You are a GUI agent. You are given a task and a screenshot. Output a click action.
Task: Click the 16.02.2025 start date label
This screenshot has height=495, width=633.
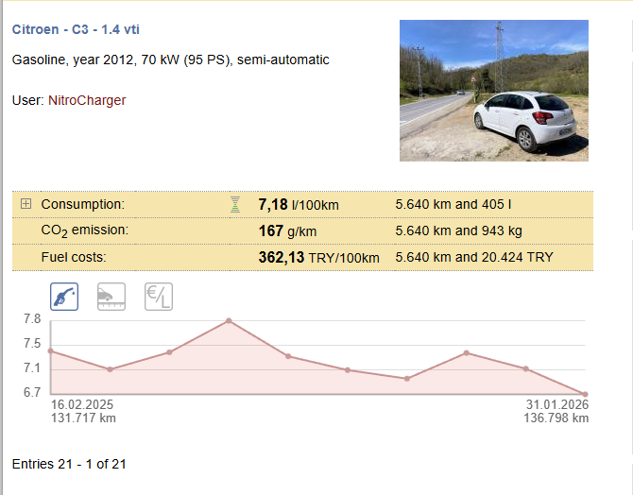(81, 404)
